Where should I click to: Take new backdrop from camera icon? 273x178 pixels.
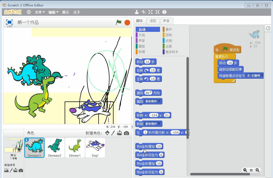click(x=21, y=171)
